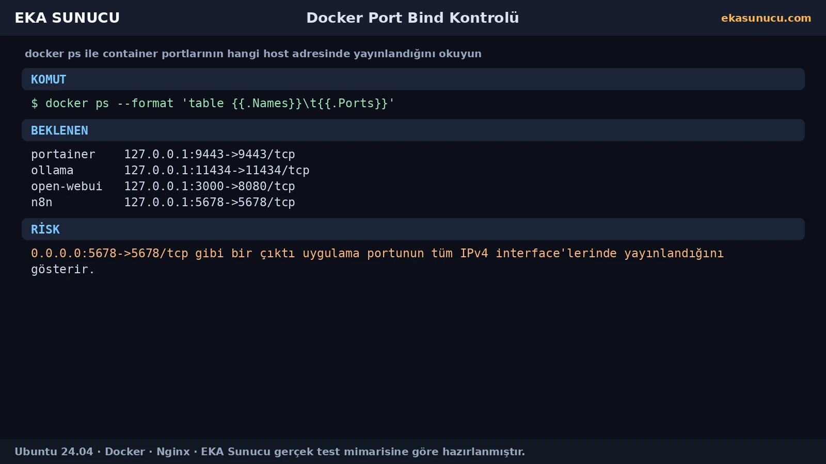Open the ekasunucu.com link

coord(766,18)
